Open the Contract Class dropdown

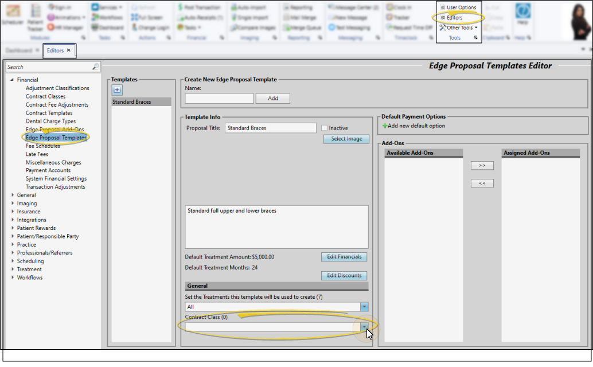(364, 327)
